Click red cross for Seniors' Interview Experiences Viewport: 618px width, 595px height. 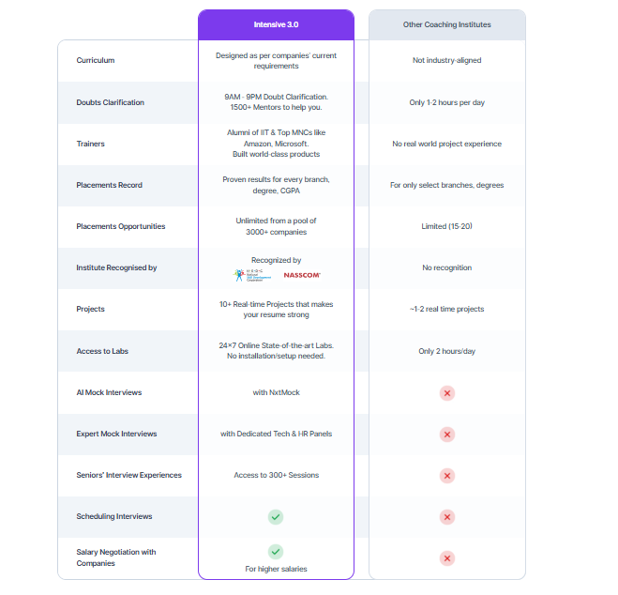(x=447, y=476)
